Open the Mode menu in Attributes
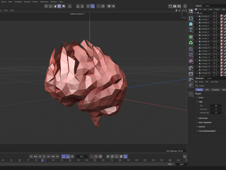Screen dimensions: 226x170 click(x=201, y=82)
